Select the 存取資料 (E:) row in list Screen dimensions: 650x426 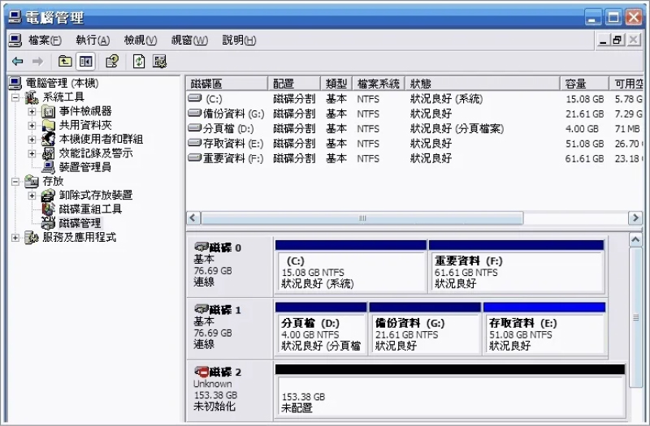coord(414,144)
